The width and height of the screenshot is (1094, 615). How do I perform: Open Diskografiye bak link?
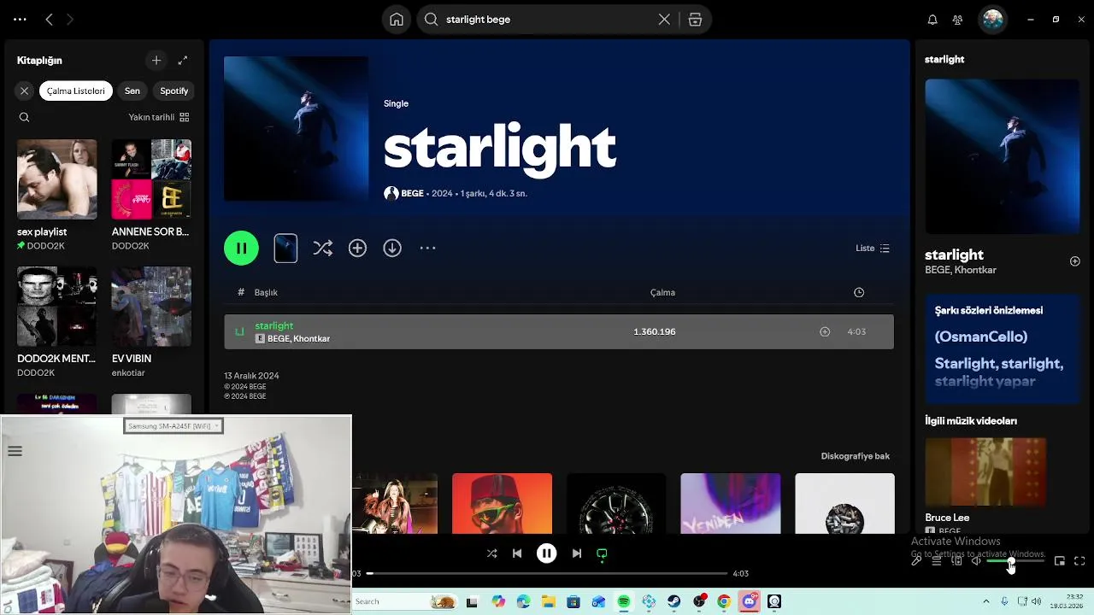tap(856, 456)
